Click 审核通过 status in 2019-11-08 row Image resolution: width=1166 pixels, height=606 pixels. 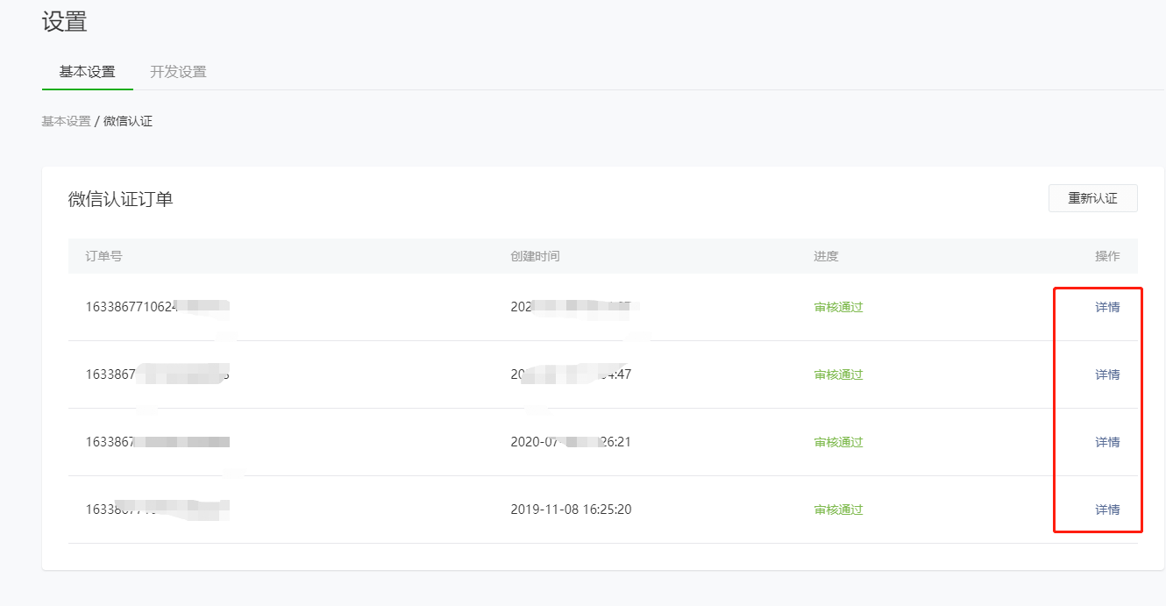[838, 510]
